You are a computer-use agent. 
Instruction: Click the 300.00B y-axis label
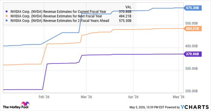click(x=191, y=69)
